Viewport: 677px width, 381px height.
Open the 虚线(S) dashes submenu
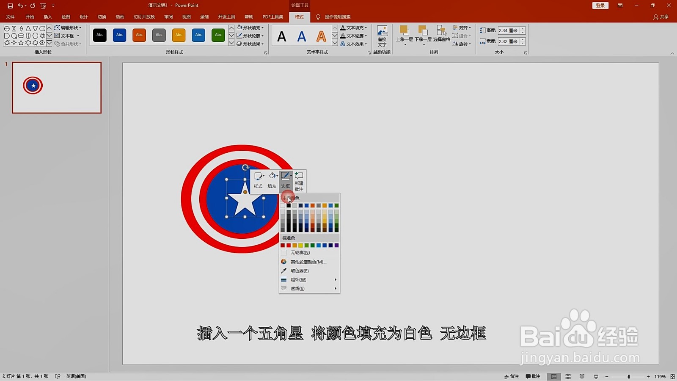(x=309, y=289)
